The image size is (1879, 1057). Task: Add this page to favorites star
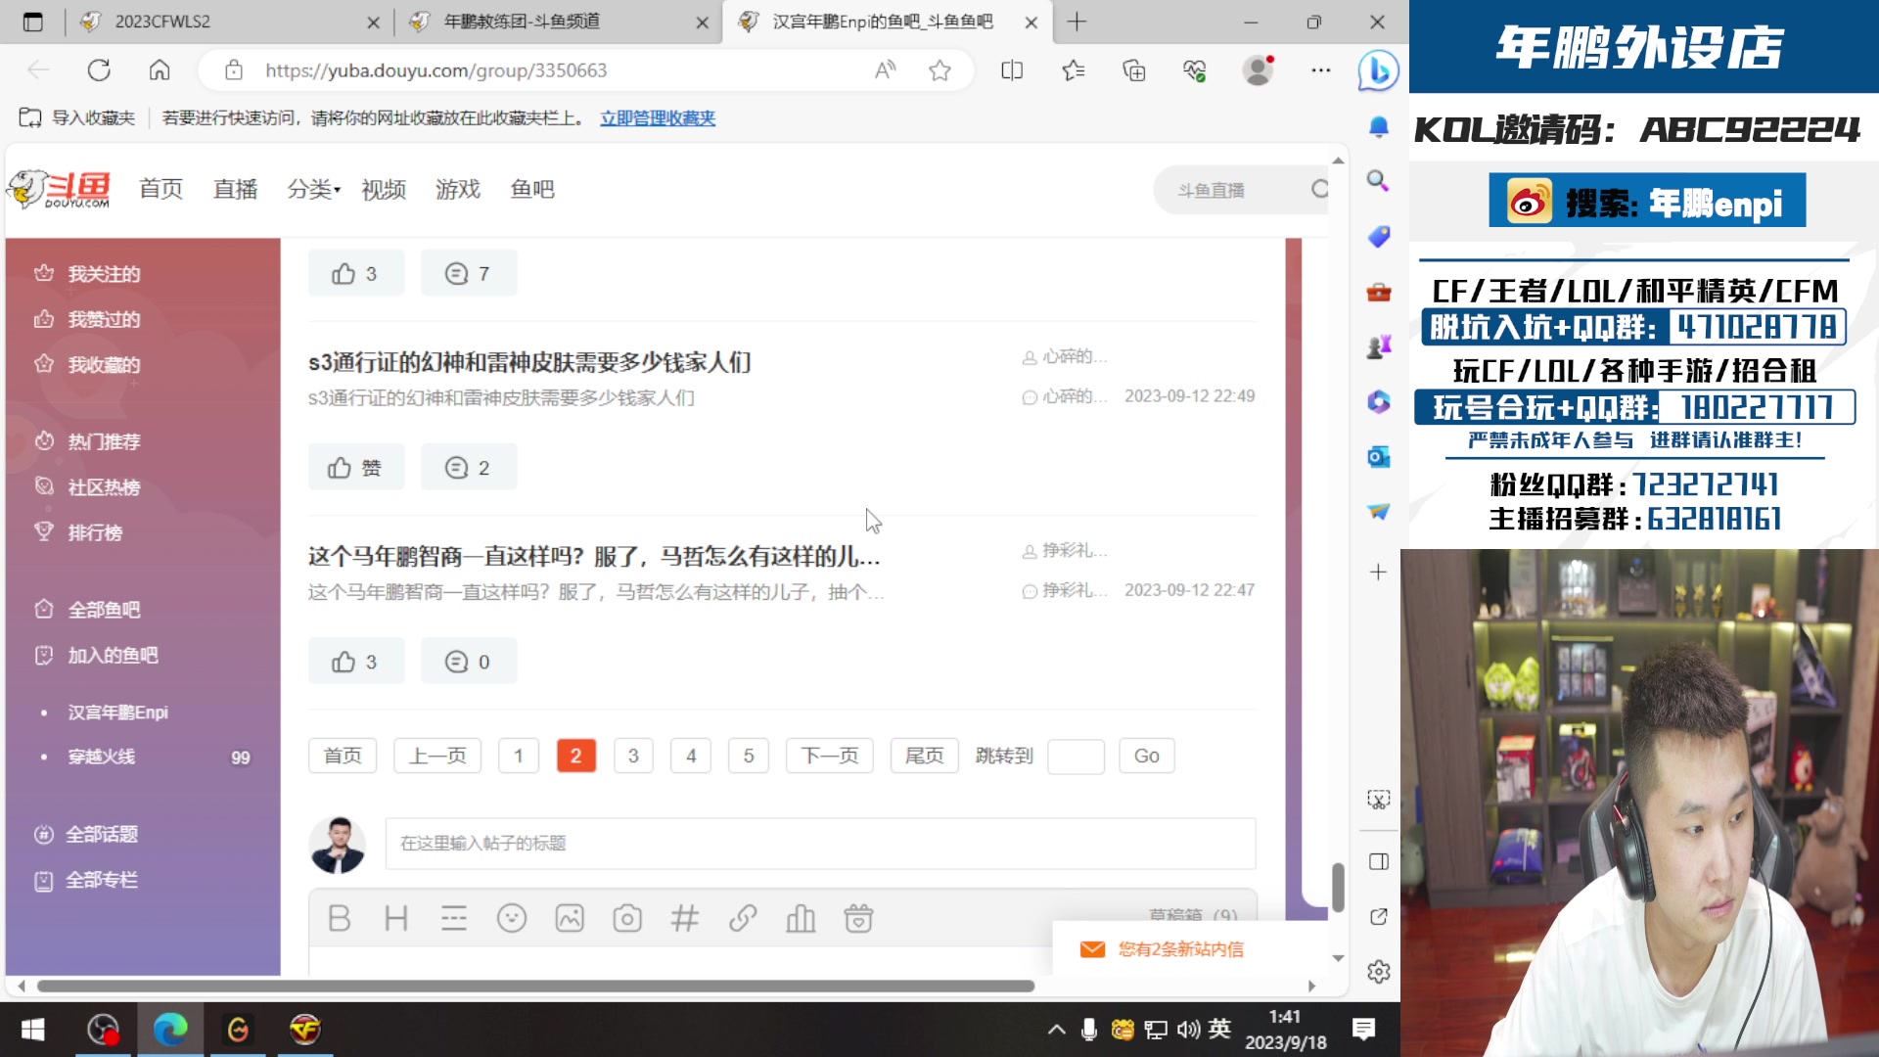coord(939,70)
